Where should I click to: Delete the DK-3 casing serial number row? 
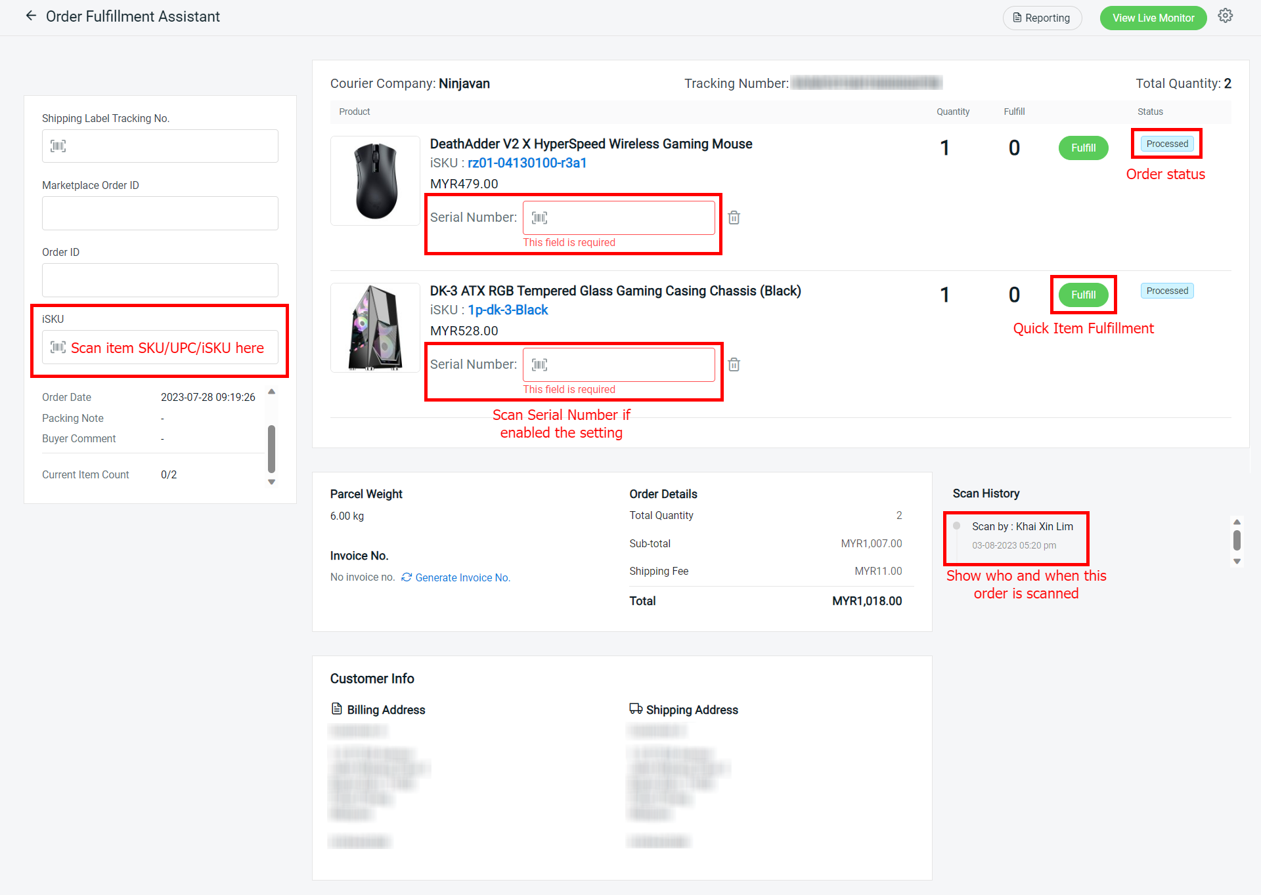click(734, 365)
